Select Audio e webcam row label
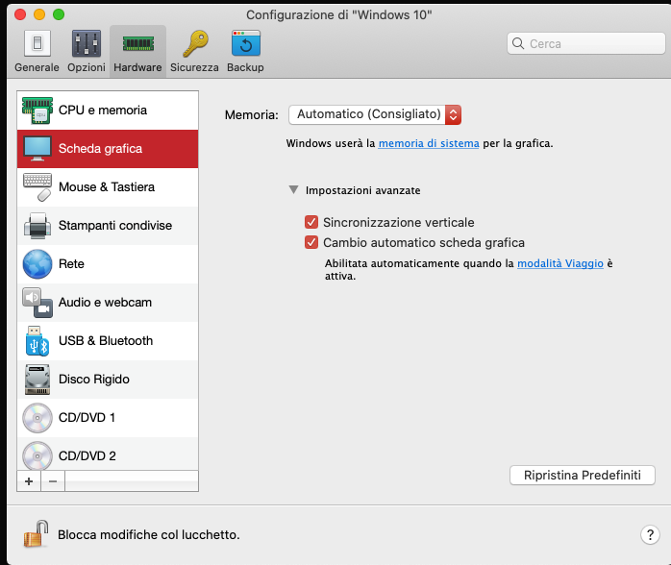The height and width of the screenshot is (565, 671). [x=105, y=303]
